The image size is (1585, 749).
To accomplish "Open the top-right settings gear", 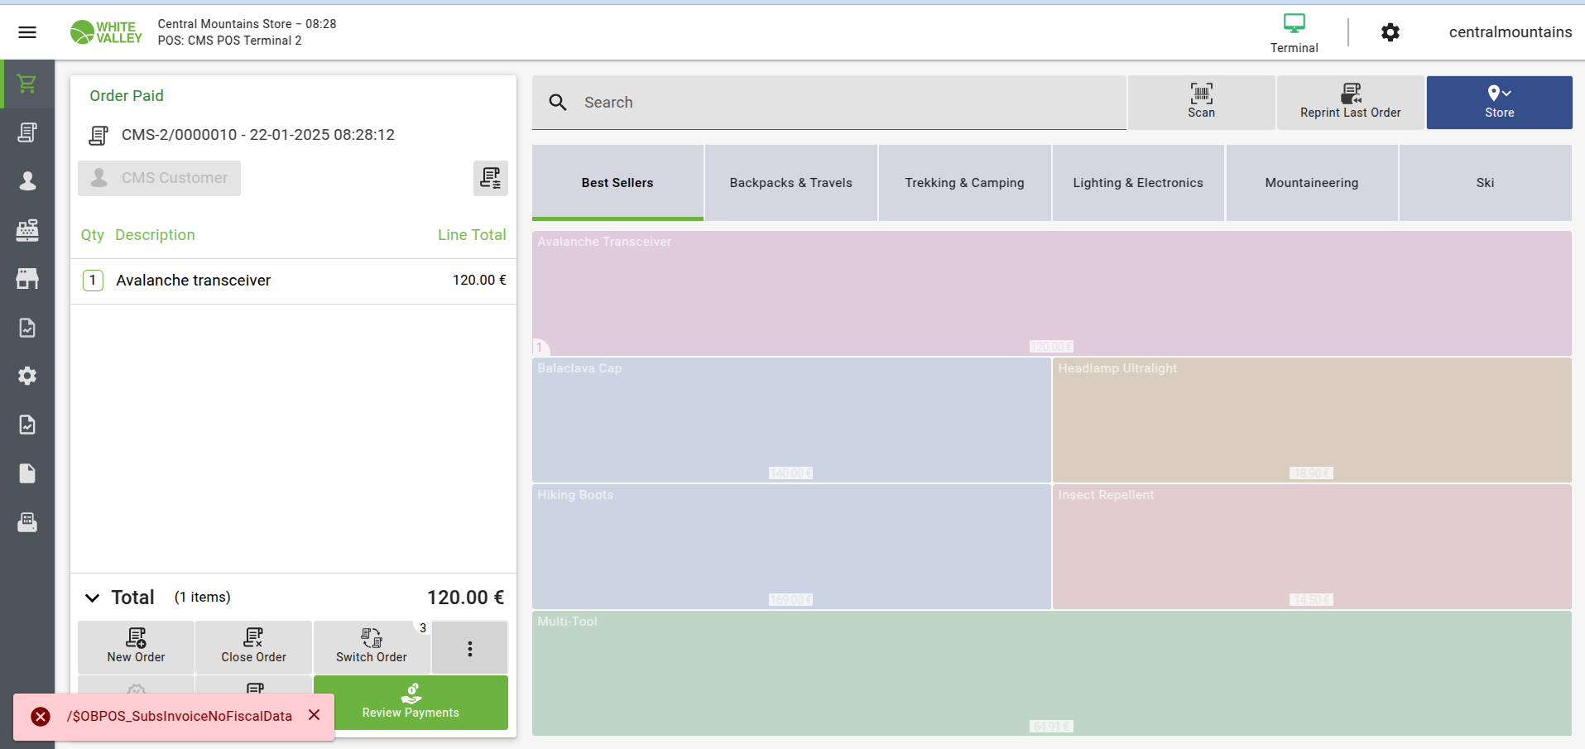I will pyautogui.click(x=1390, y=32).
